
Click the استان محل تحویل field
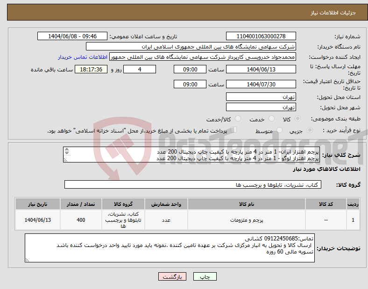point(261,97)
